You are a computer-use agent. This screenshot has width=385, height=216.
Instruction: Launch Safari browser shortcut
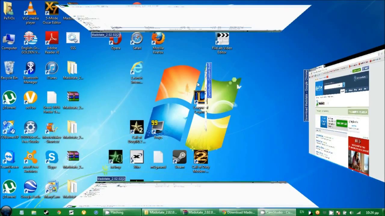coord(137,41)
